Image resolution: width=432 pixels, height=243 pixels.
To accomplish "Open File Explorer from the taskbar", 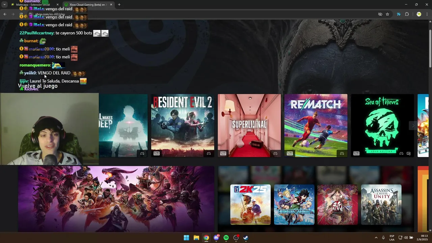I will (196, 238).
